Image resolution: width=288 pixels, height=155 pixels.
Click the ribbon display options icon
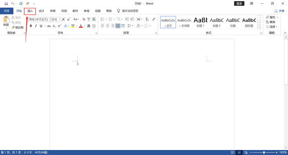tap(251, 3)
